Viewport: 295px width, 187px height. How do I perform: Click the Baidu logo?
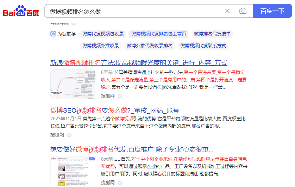tap(21, 11)
